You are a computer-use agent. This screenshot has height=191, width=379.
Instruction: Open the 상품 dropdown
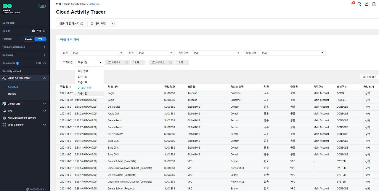(x=97, y=53)
